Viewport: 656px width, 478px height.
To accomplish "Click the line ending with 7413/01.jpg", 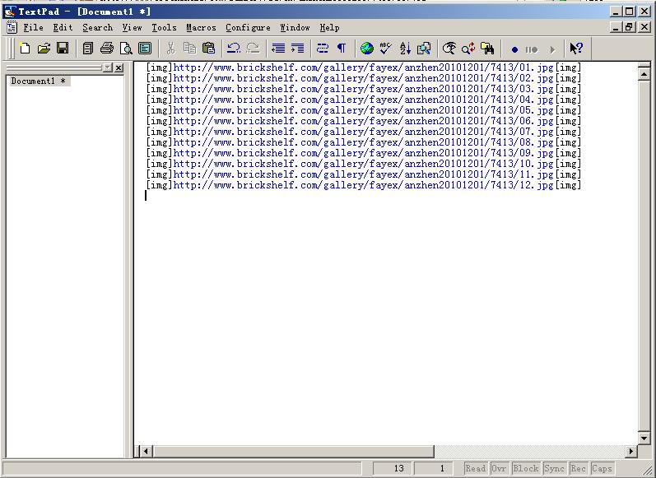I will (364, 67).
